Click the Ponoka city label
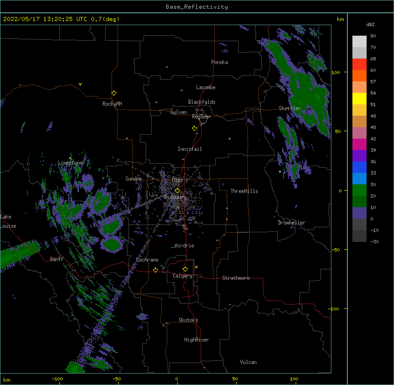Image resolution: width=394 pixels, height=385 pixels. 219,62
